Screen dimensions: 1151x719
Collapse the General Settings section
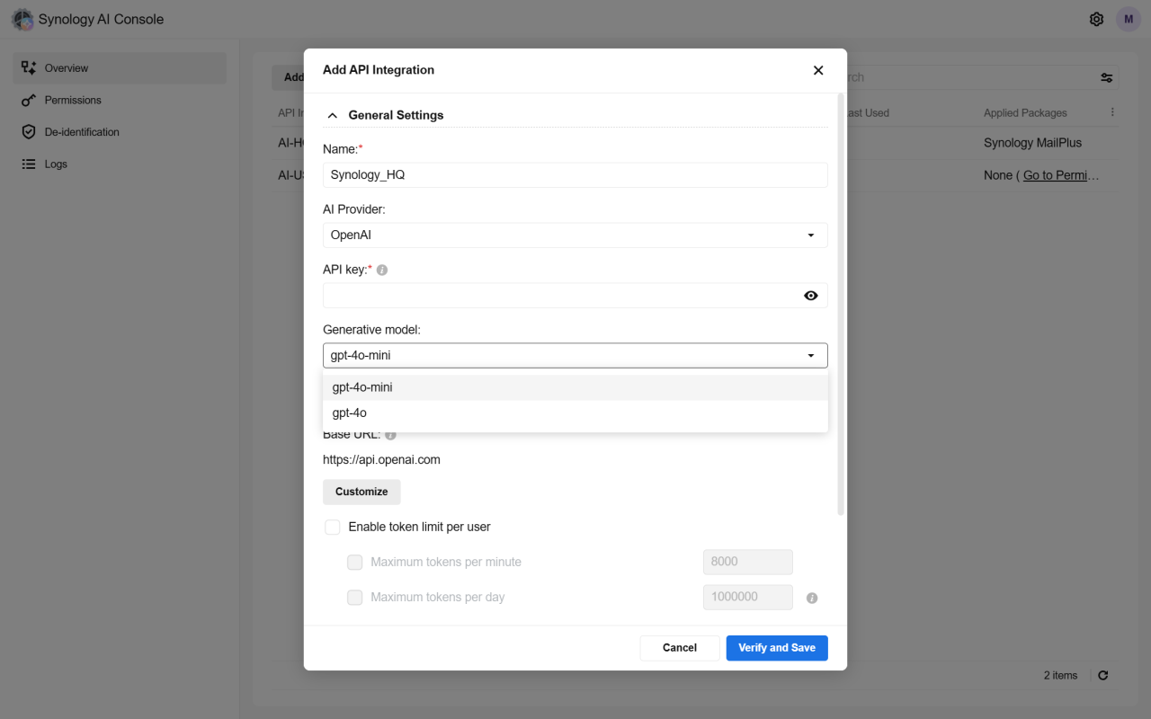click(x=332, y=115)
